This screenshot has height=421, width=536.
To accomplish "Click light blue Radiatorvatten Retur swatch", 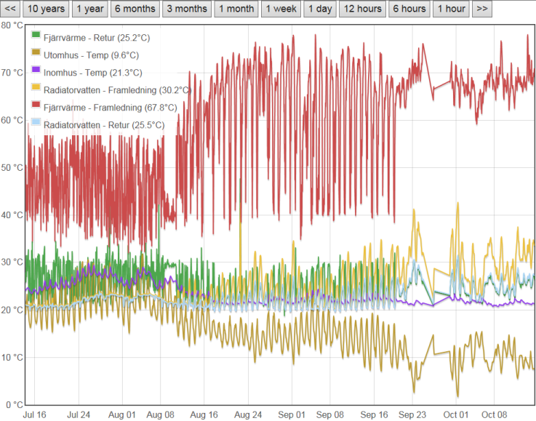I will [x=36, y=126].
